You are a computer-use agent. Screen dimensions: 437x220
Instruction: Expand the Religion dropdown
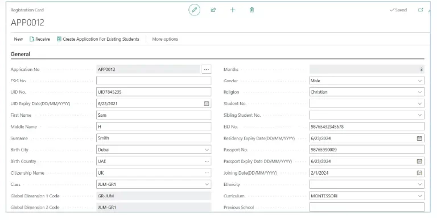click(x=420, y=92)
